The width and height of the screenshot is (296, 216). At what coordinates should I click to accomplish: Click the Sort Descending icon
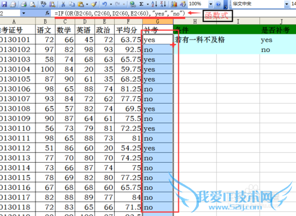click(163, 4)
